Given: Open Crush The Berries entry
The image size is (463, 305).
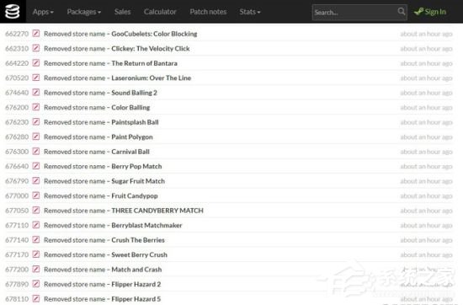Looking at the screenshot, I should [138, 240].
